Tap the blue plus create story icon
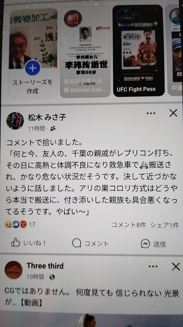The width and height of the screenshot is (183, 327). point(33,68)
